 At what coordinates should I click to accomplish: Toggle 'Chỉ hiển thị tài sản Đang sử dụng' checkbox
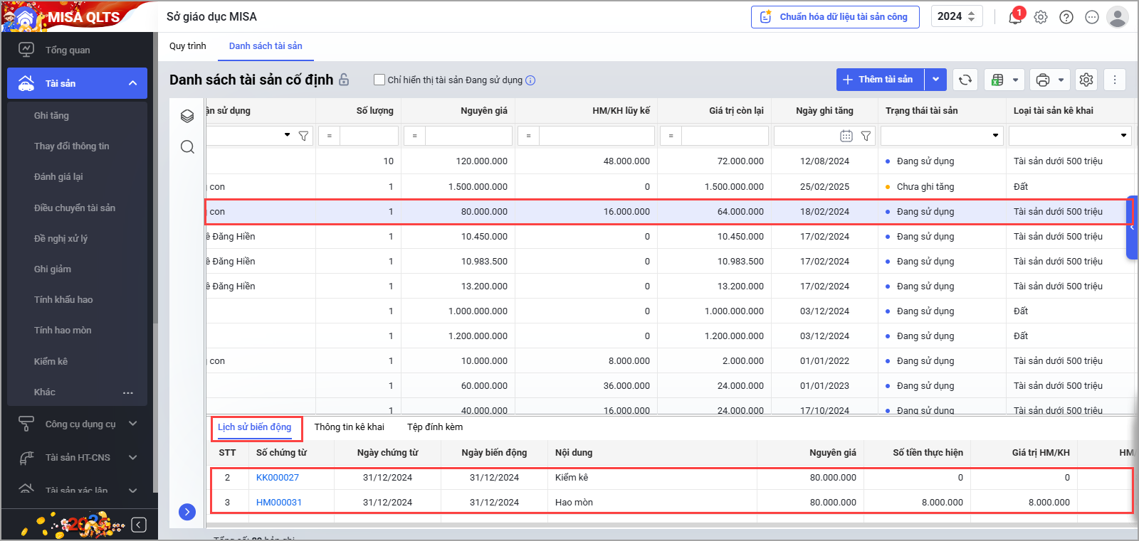[x=379, y=80]
